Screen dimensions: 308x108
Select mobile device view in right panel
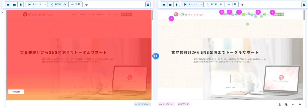(177, 4)
